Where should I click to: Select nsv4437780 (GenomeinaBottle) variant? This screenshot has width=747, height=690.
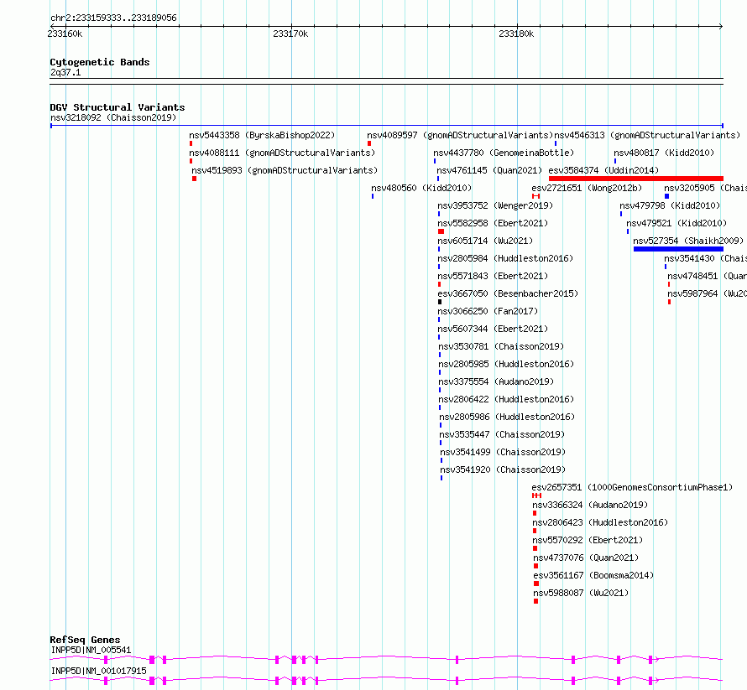point(504,153)
